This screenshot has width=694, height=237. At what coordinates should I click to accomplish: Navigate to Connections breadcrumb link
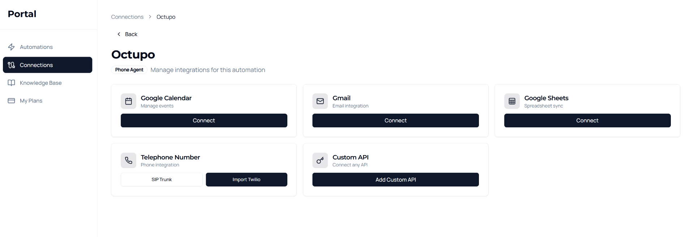coord(127,17)
